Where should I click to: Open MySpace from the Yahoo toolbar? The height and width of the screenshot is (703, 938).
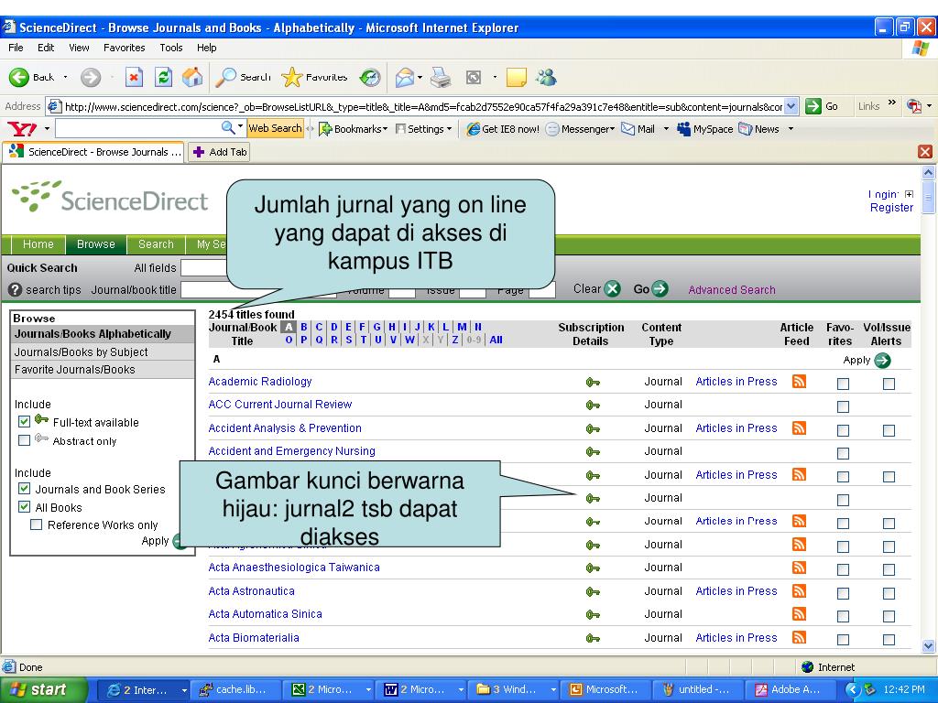(704, 128)
